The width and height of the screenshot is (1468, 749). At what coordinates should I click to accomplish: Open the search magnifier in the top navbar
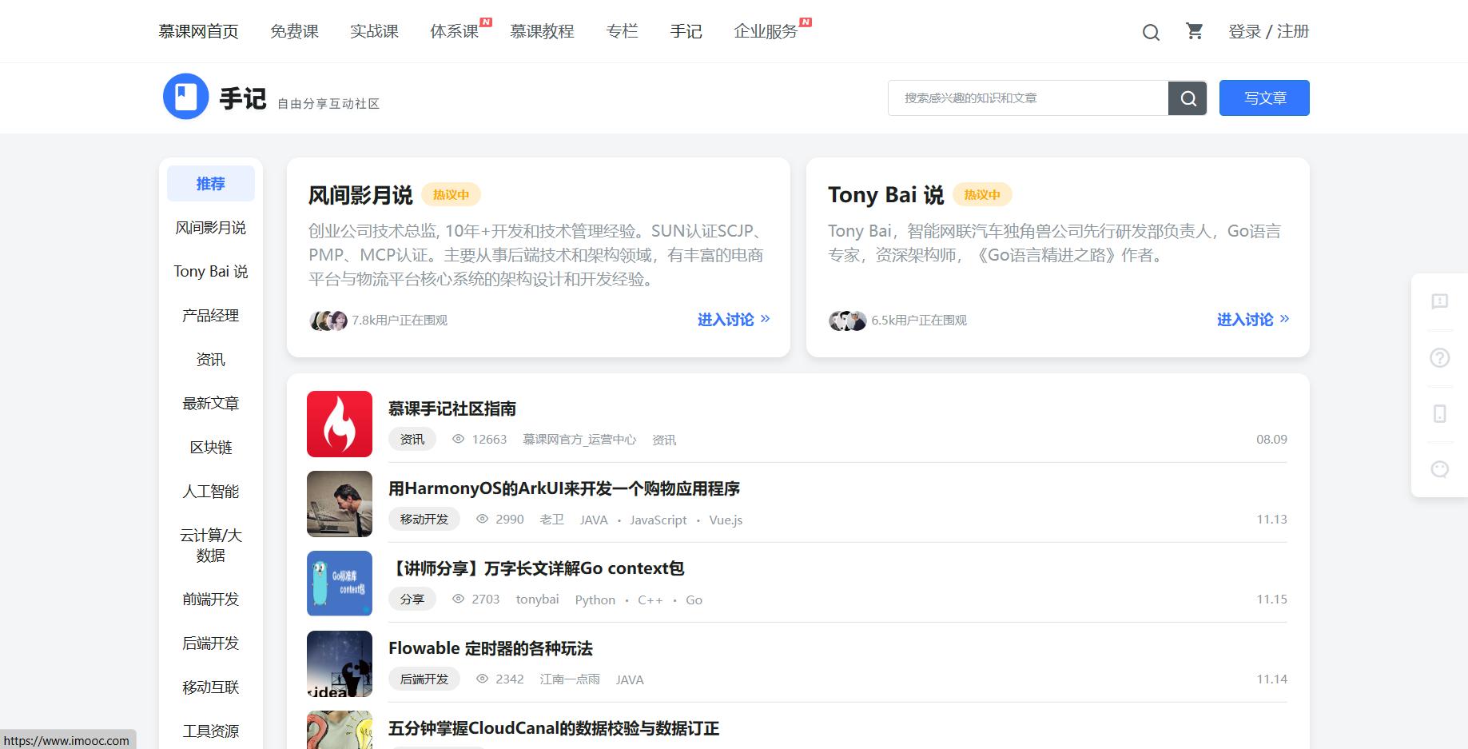coord(1151,32)
